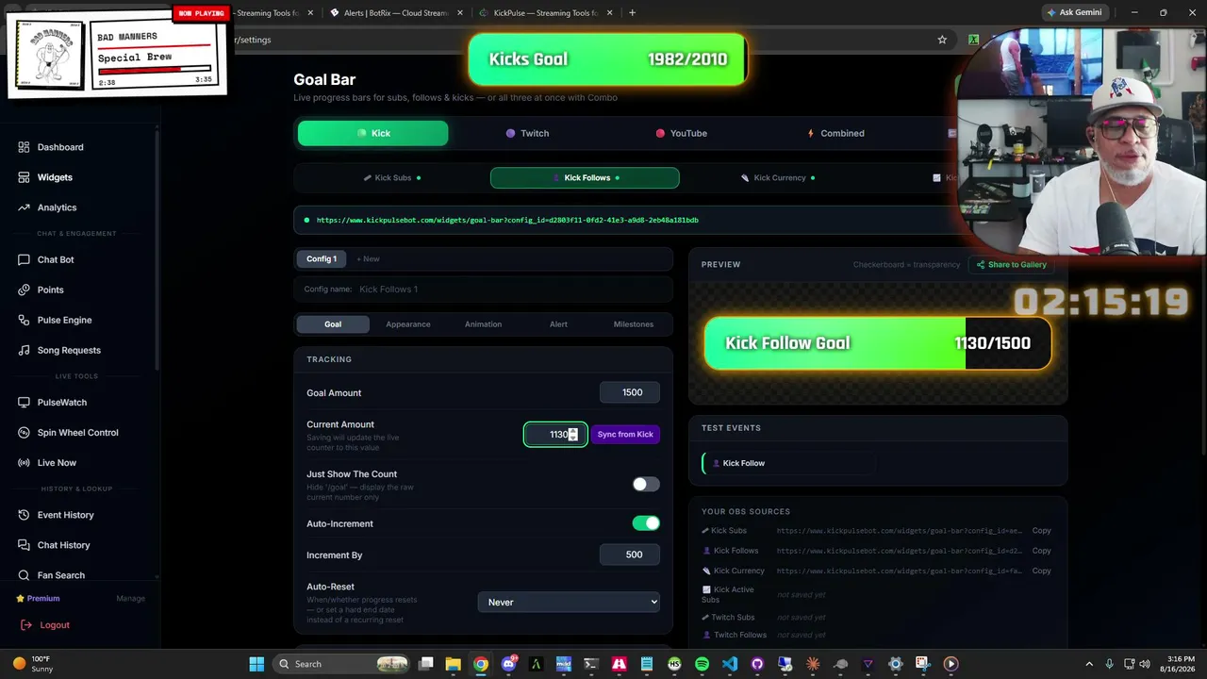
Task: Click the Logout arrow icon
Action: click(25, 625)
